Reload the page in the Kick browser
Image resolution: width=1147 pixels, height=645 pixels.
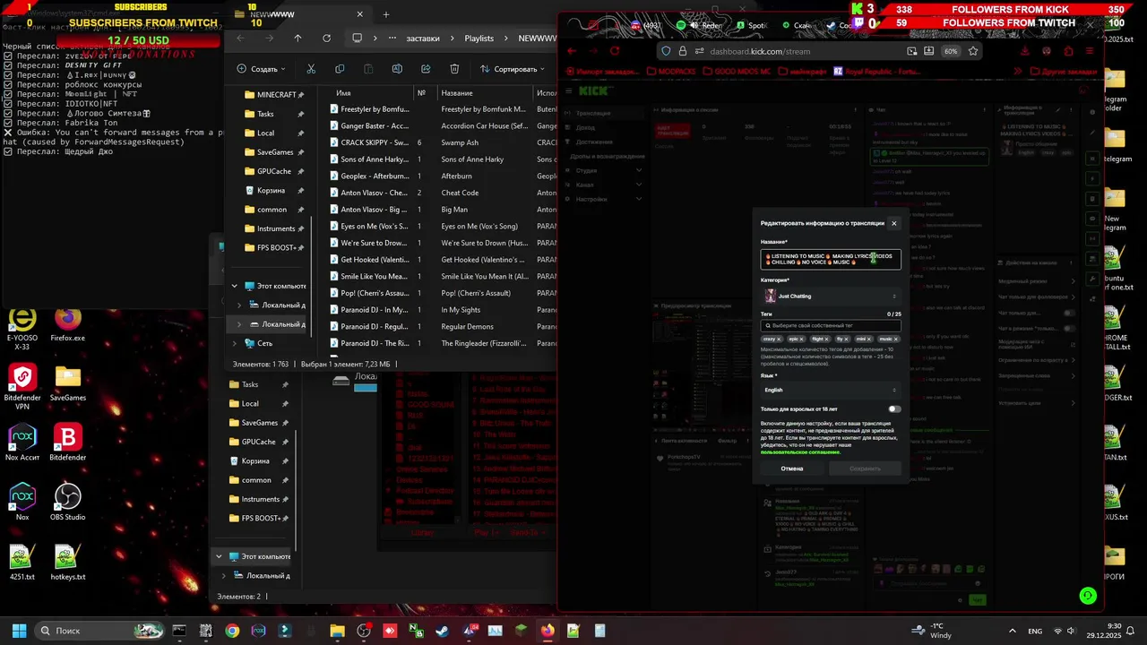click(615, 51)
